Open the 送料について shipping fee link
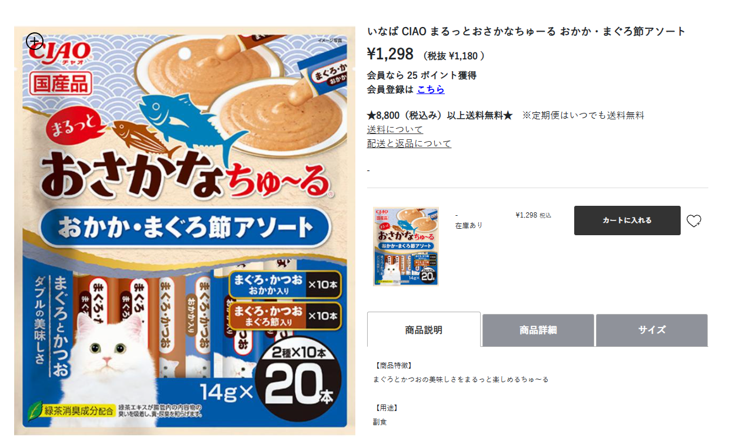This screenshot has width=736, height=441. click(x=395, y=129)
